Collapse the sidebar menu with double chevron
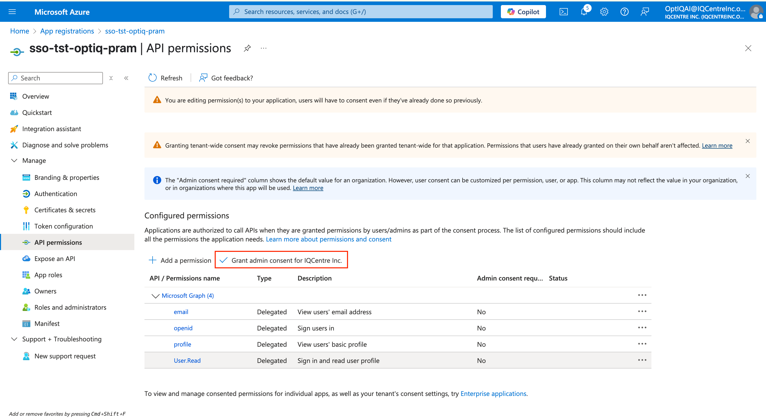This screenshot has height=419, width=766. (126, 78)
